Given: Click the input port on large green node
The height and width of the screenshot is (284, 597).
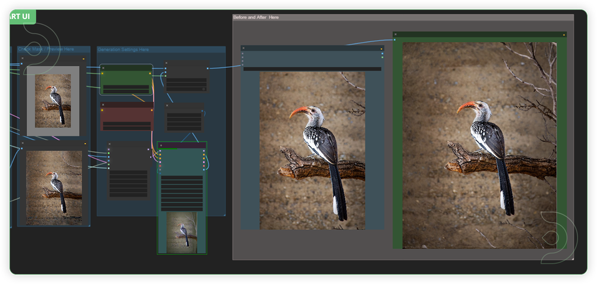Looking at the screenshot, I should coord(395,40).
